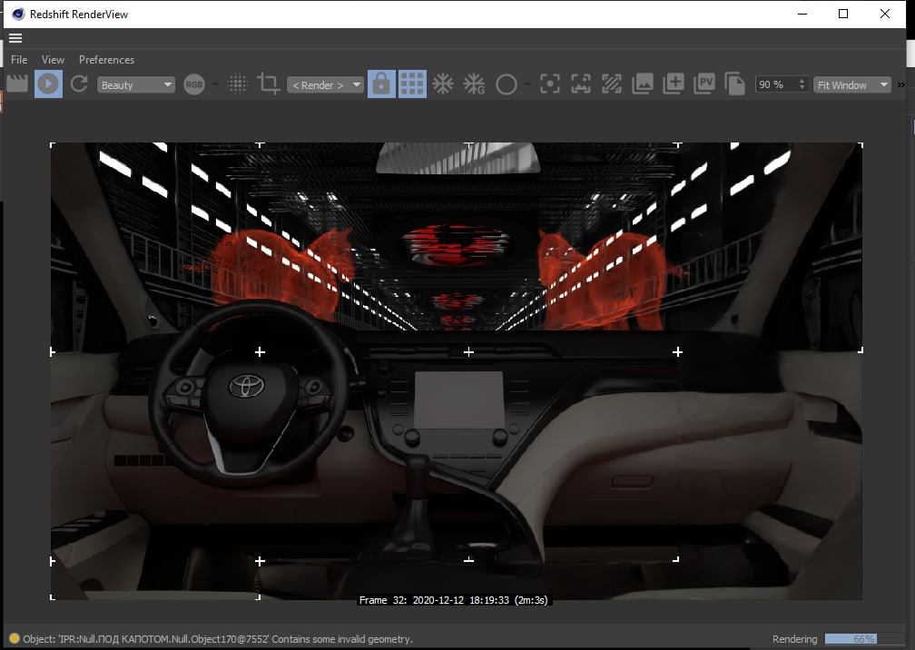Click the focus point picker icon
Viewport: 915px width, 650px height.
tap(550, 84)
